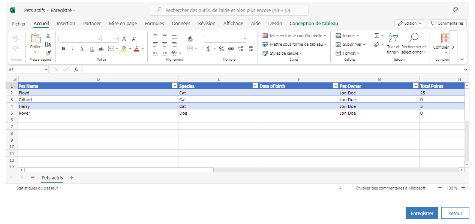
Task: Align text to bottom of cell
Action: click(174, 36)
